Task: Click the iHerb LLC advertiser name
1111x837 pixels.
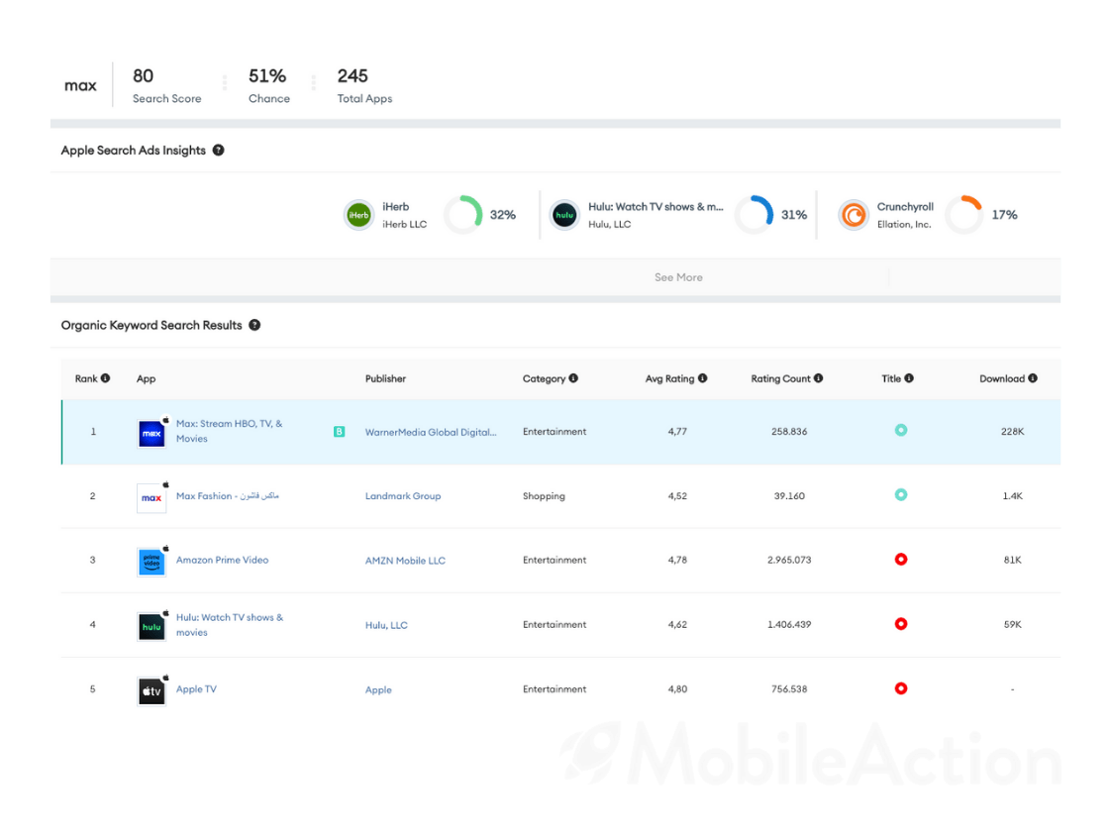Action: click(405, 224)
